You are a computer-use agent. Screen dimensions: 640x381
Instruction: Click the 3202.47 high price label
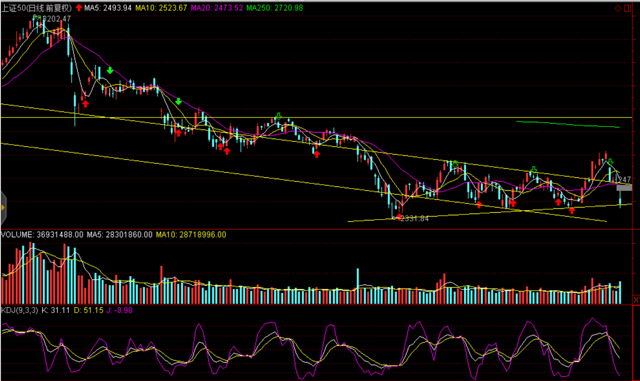[57, 19]
